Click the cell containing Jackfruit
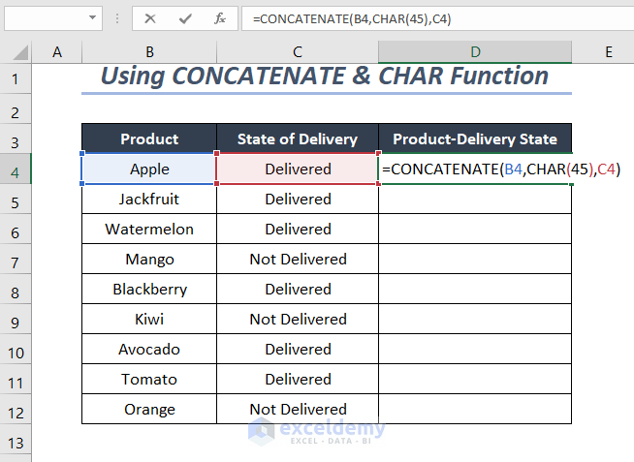The image size is (634, 462). 149,200
